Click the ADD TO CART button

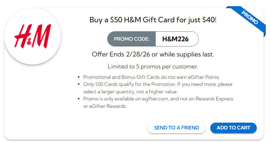[x=233, y=128]
